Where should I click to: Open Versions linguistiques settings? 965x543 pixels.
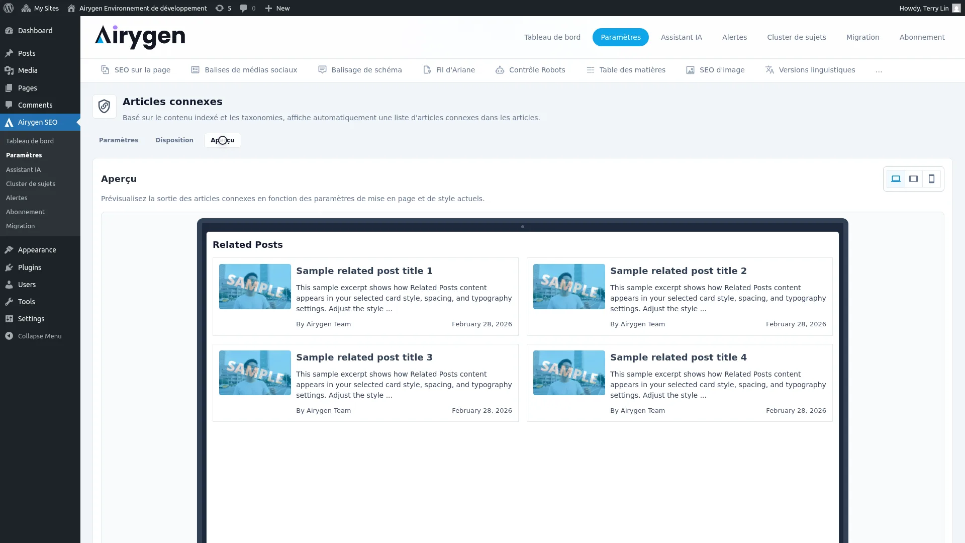(x=810, y=70)
